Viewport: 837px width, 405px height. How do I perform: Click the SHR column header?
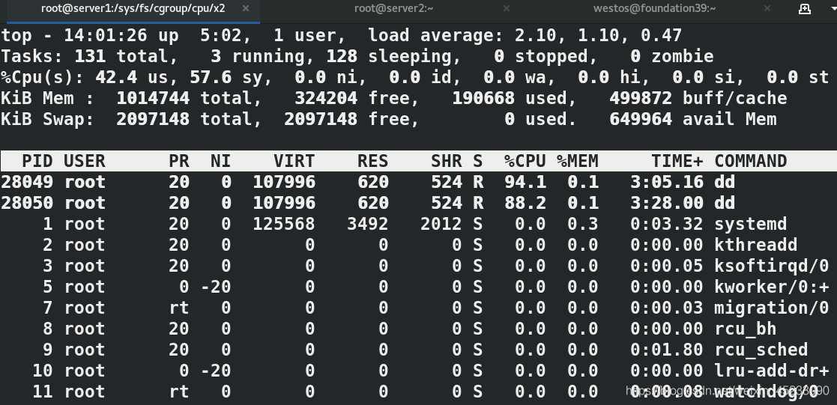[x=447, y=161]
